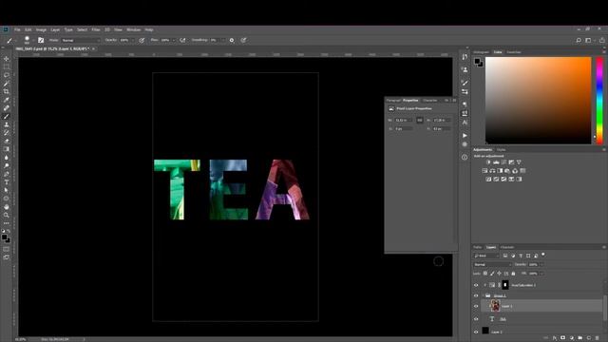Open the Filter menu
608x342 pixels.
pos(96,29)
